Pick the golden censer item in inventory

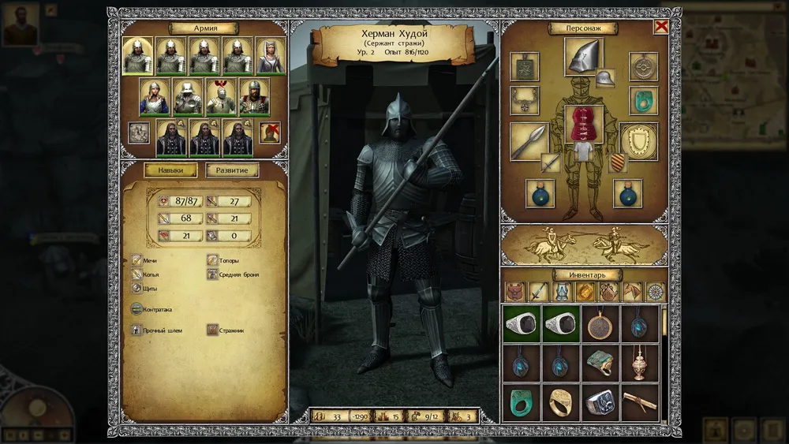pyautogui.click(x=640, y=363)
